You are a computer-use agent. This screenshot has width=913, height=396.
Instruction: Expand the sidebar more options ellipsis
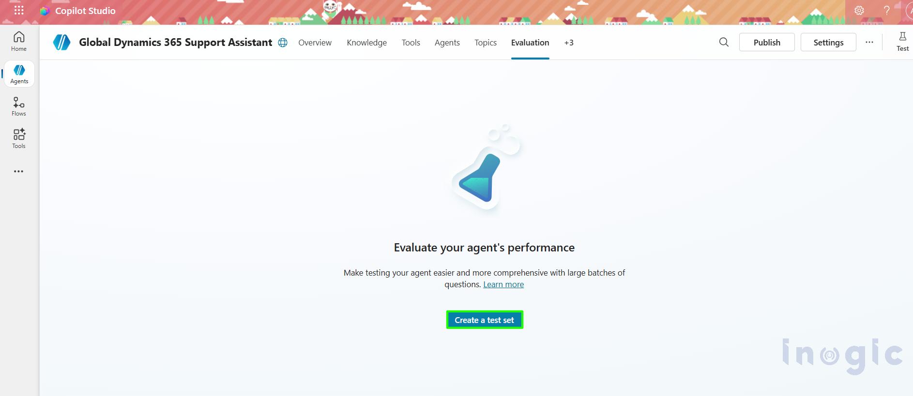coord(19,171)
